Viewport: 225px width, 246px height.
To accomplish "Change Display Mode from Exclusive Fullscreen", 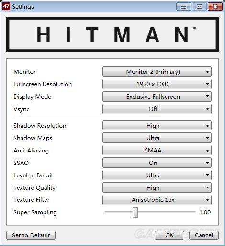I will 157,96.
